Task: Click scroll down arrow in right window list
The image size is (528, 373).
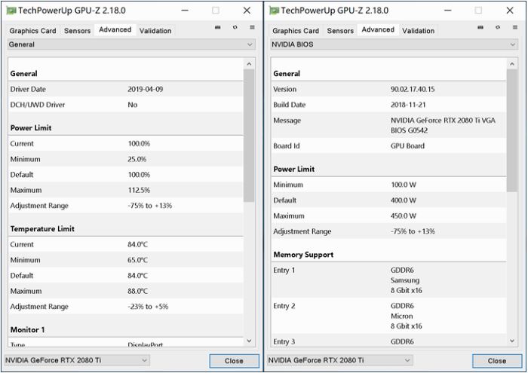Action: point(512,341)
